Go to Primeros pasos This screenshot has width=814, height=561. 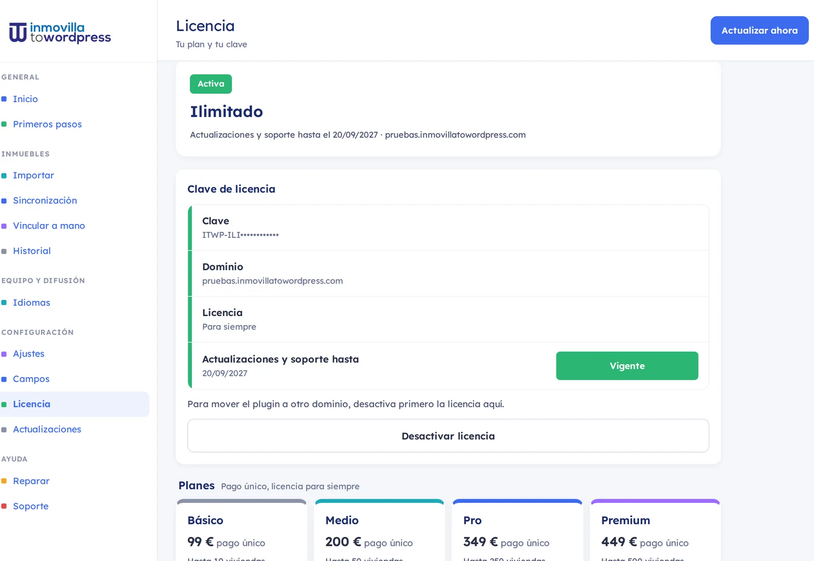coord(47,124)
